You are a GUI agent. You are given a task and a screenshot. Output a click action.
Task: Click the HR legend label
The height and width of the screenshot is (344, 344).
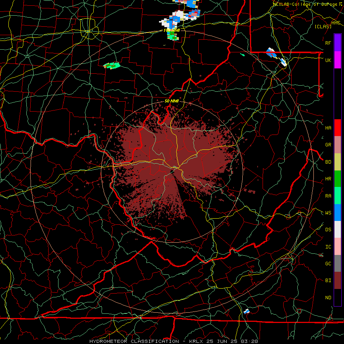[328, 179]
